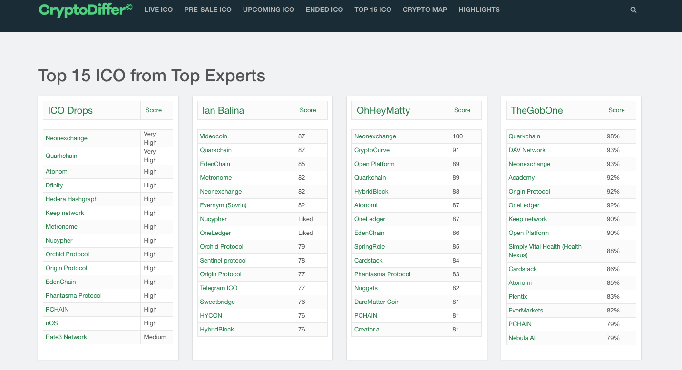The height and width of the screenshot is (370, 682).
Task: Open Academy link
Action: pos(522,178)
